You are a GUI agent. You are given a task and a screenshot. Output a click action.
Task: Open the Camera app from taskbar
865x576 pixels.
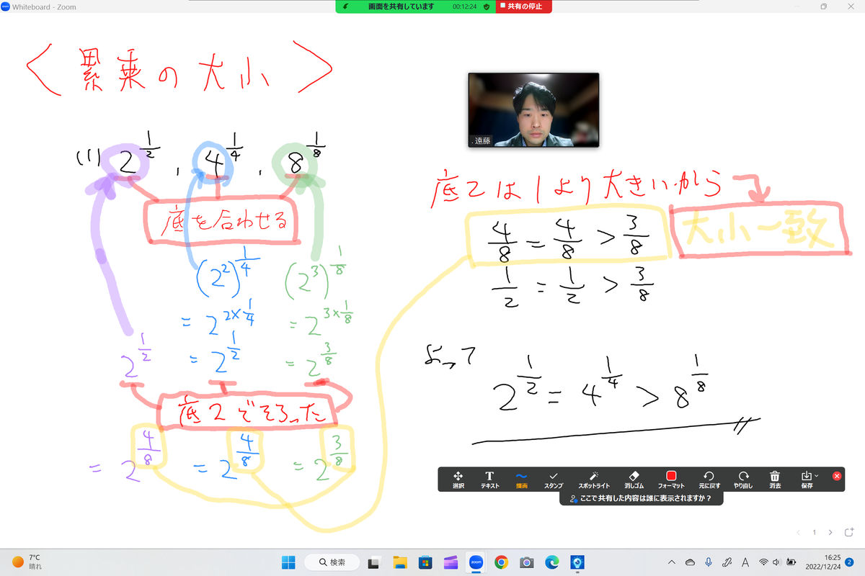click(527, 562)
